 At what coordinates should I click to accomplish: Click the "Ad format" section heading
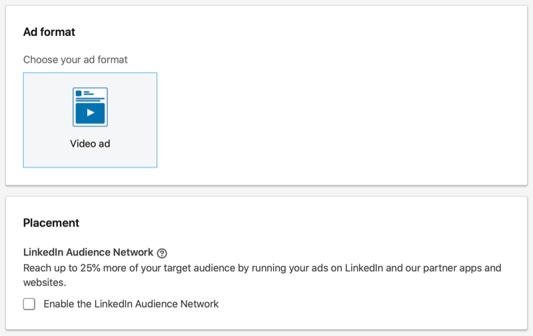[49, 32]
